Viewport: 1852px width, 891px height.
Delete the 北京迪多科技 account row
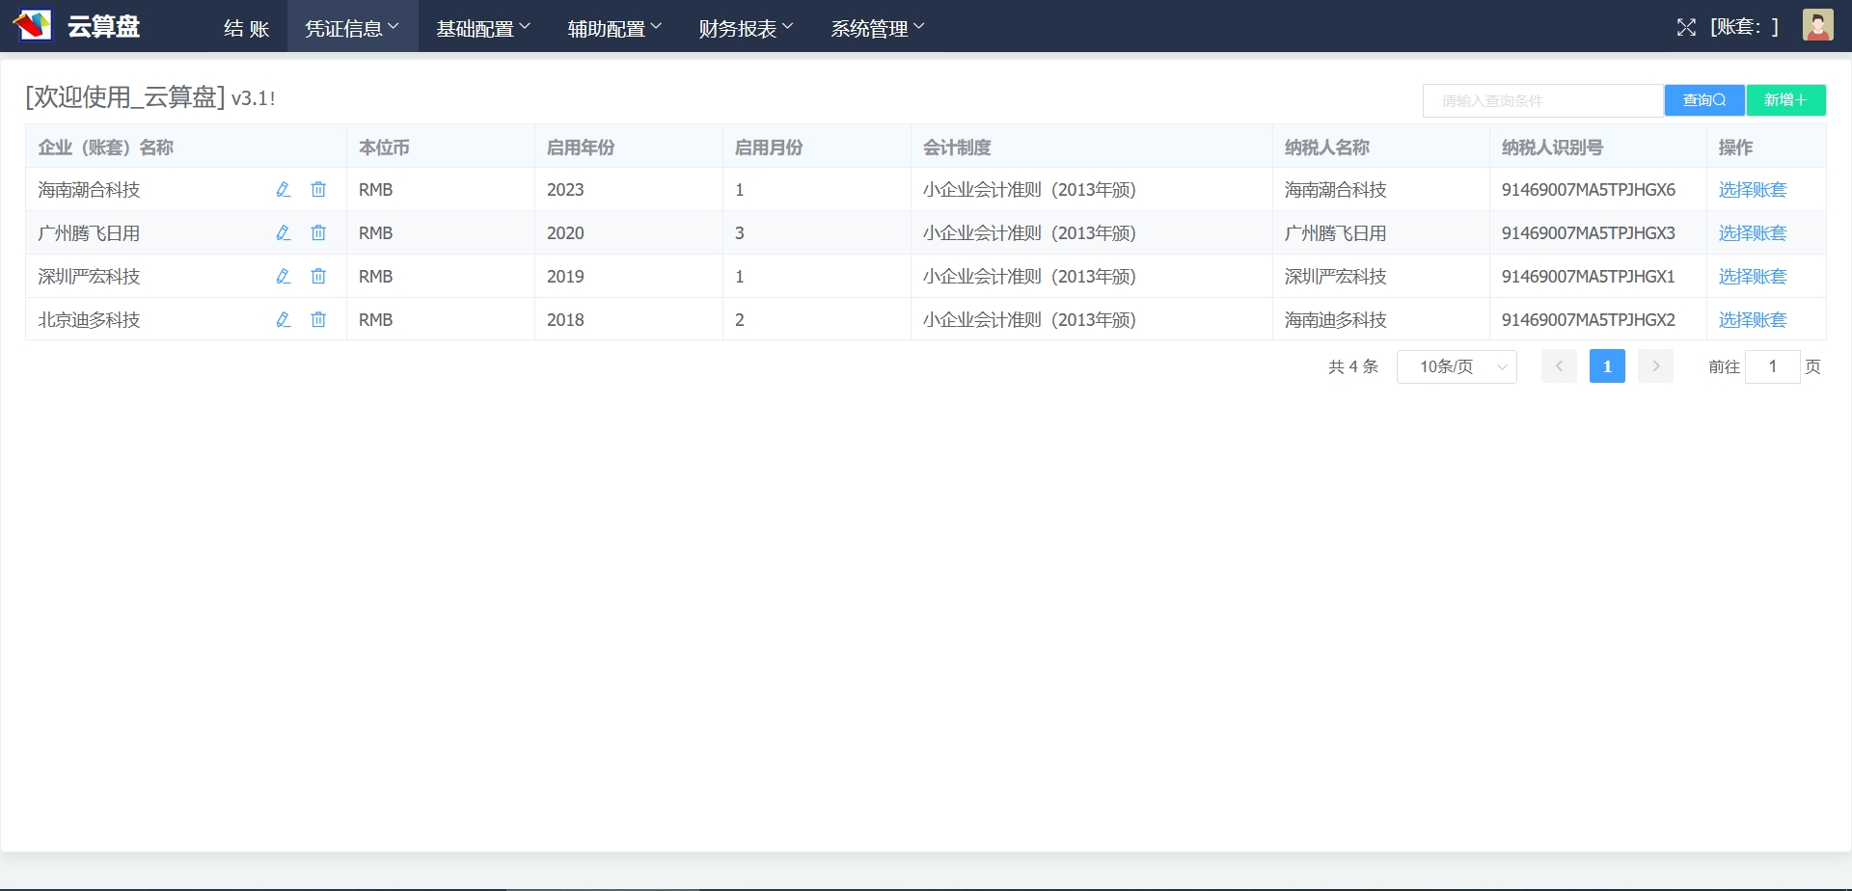pos(318,320)
